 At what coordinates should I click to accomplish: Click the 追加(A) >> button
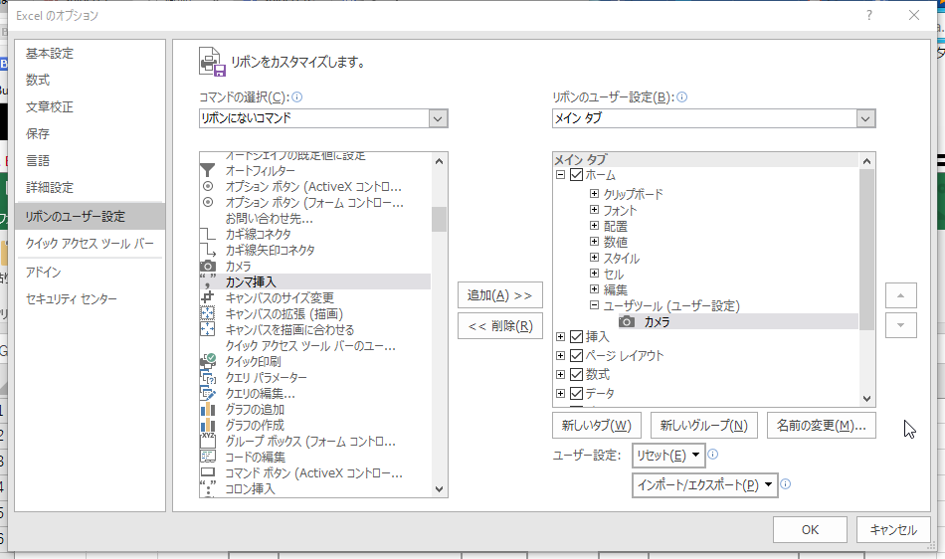point(500,295)
